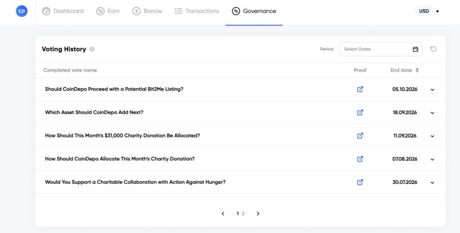Click "Should CoinDepo Proceed with a Potential Bit2Me Listing?"
460x233 pixels.
coord(114,89)
